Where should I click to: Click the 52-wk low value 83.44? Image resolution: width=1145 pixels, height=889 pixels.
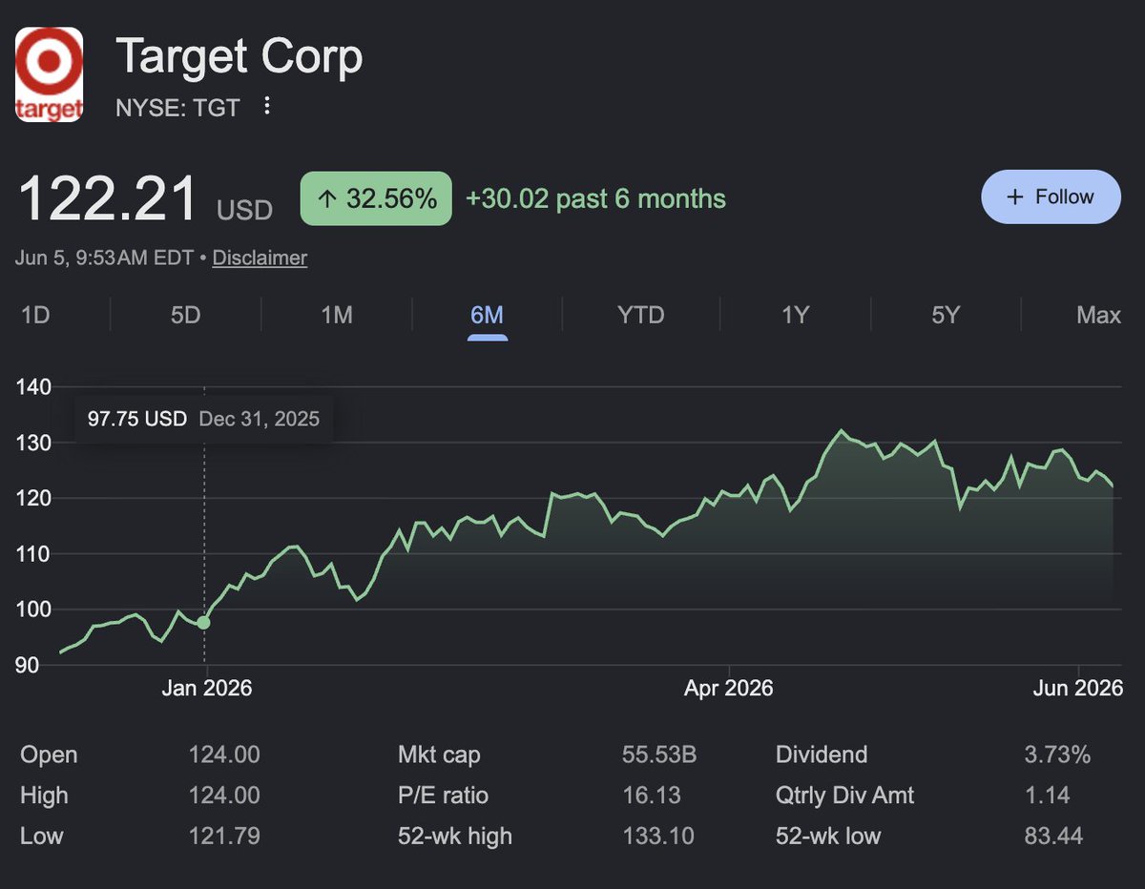point(1053,837)
